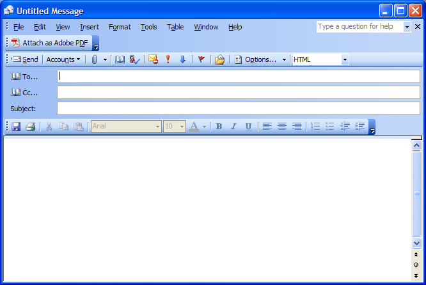Align text left

pyautogui.click(x=267, y=127)
